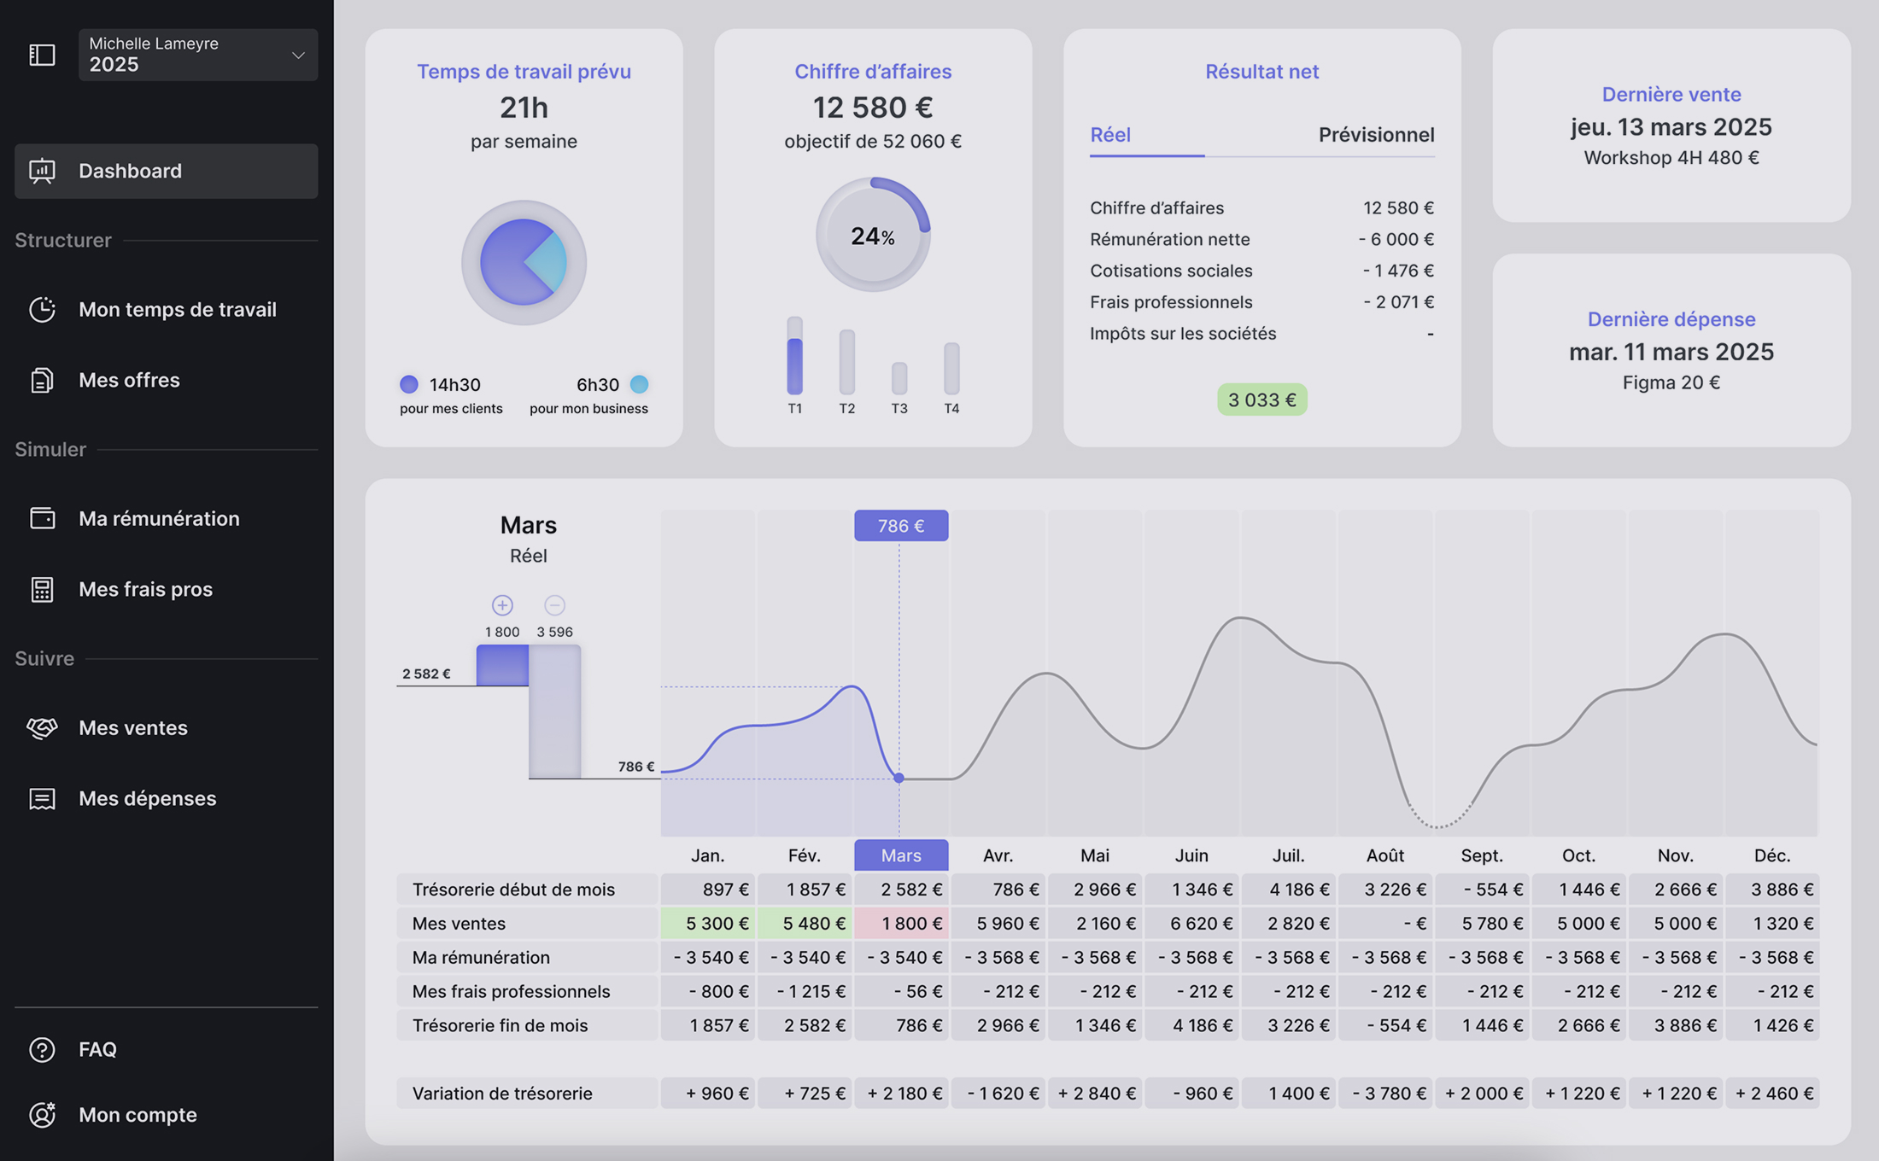This screenshot has width=1879, height=1161.
Task: Click the chevron arrow next to 2025
Action: 298,55
